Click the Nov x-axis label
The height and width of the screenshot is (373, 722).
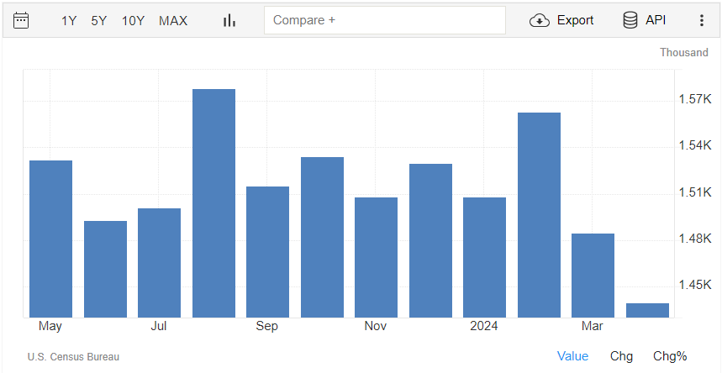(x=375, y=326)
